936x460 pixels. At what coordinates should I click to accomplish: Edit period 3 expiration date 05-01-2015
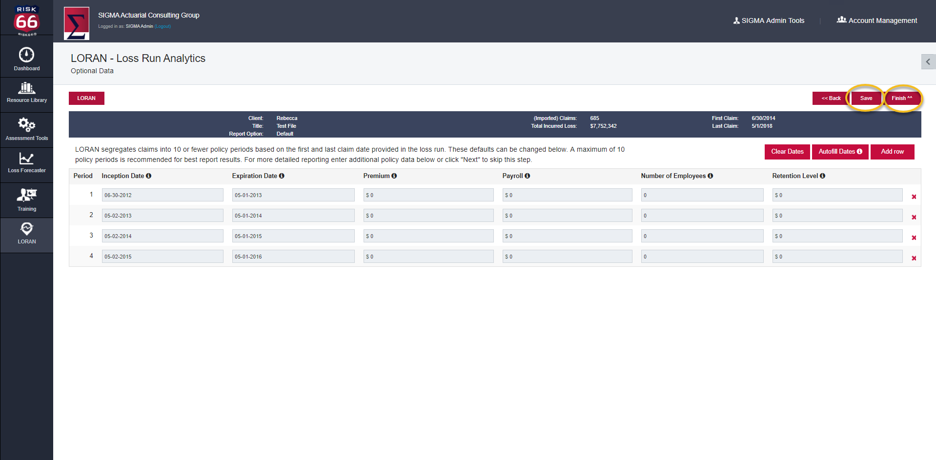pos(293,236)
